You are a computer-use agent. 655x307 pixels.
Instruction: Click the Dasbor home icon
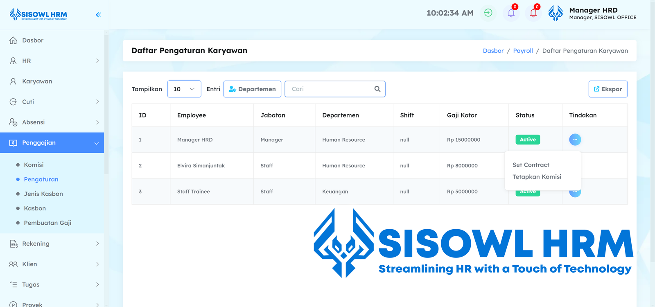(13, 40)
